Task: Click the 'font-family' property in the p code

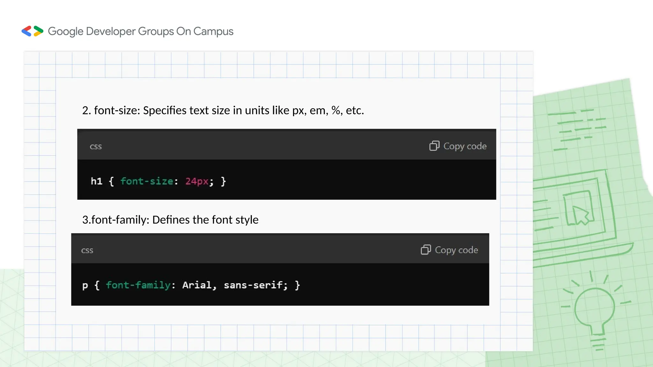Action: tap(138, 285)
